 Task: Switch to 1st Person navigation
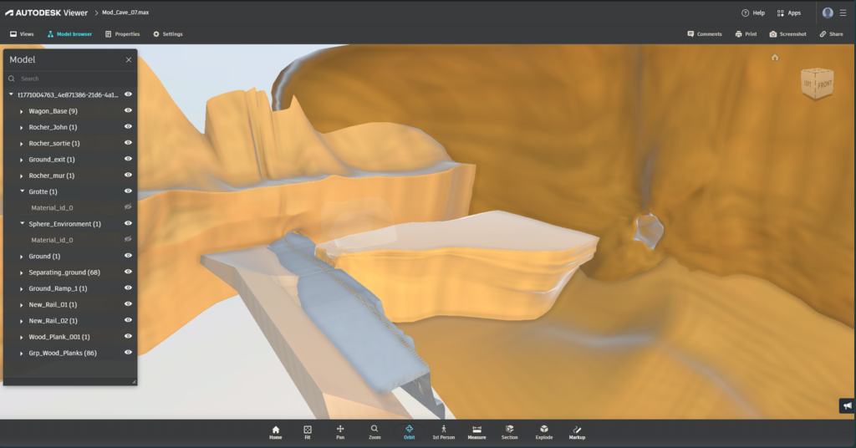coord(443,431)
